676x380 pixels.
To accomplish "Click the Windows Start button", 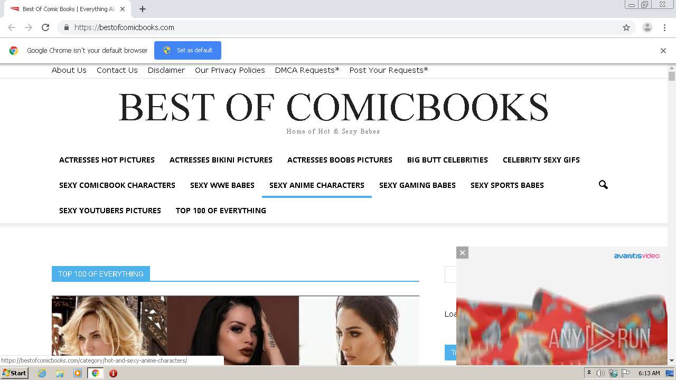I will click(x=14, y=373).
